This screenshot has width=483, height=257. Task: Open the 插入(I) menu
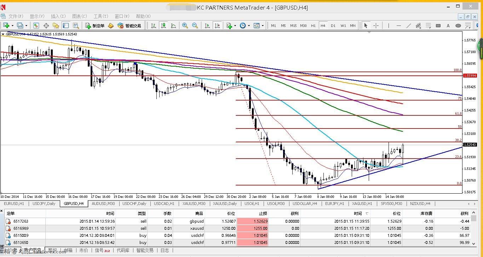[58, 16]
